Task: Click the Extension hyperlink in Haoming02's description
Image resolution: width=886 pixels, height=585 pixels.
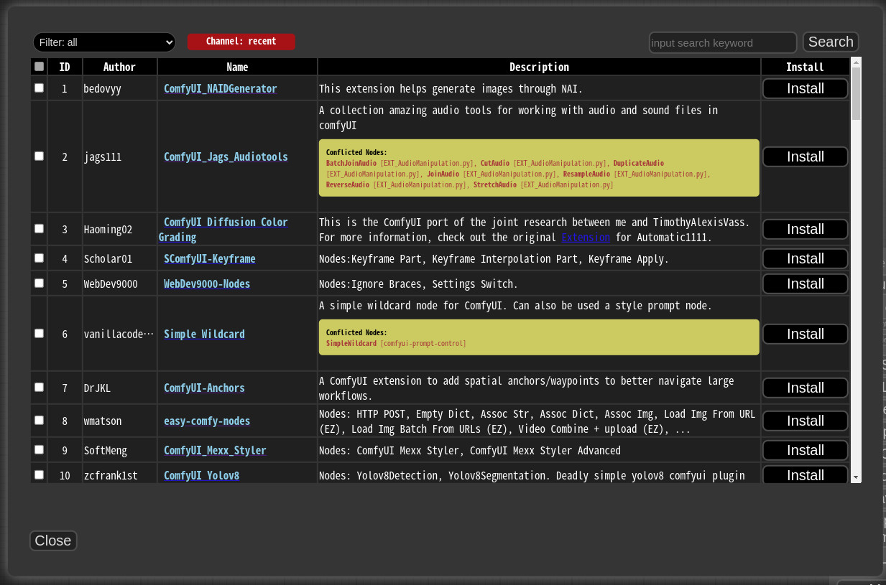Action: coord(585,237)
